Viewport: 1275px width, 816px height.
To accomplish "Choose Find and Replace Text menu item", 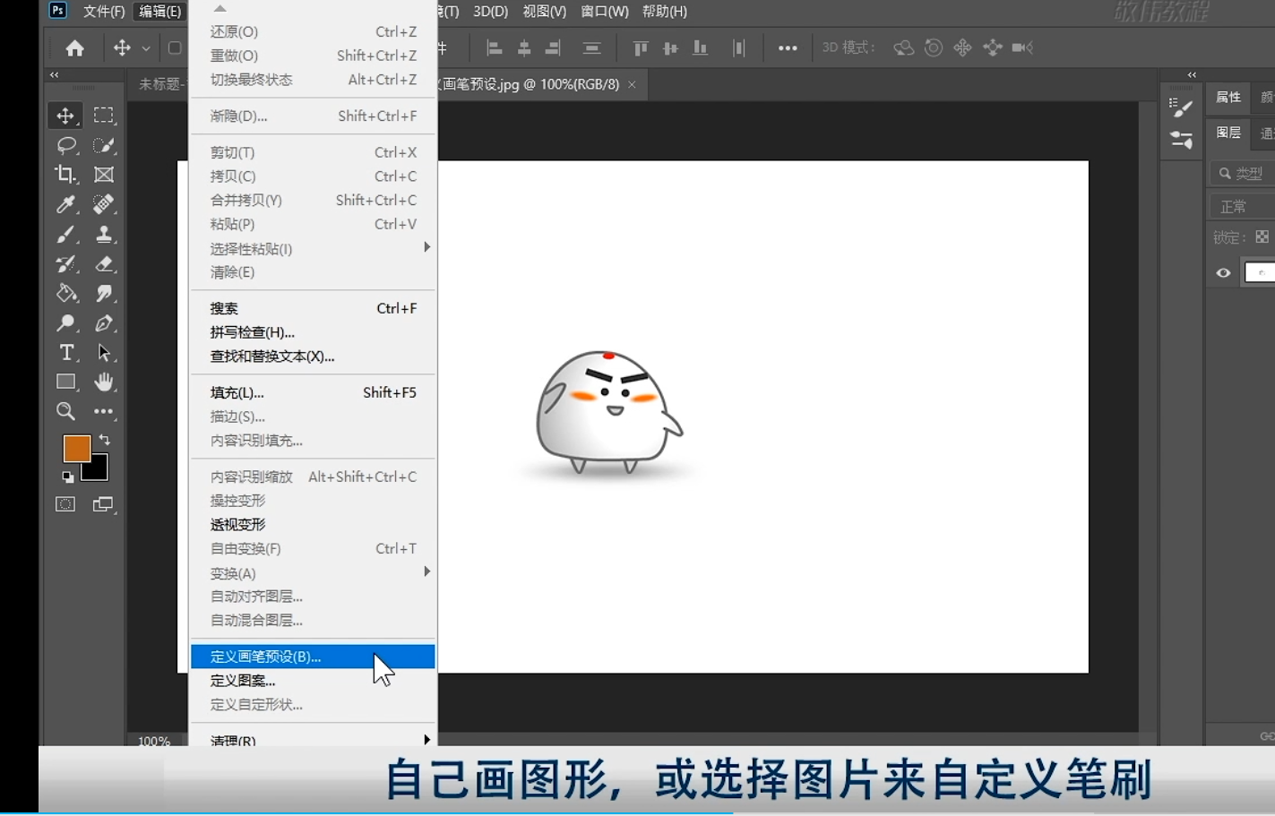I will point(313,356).
